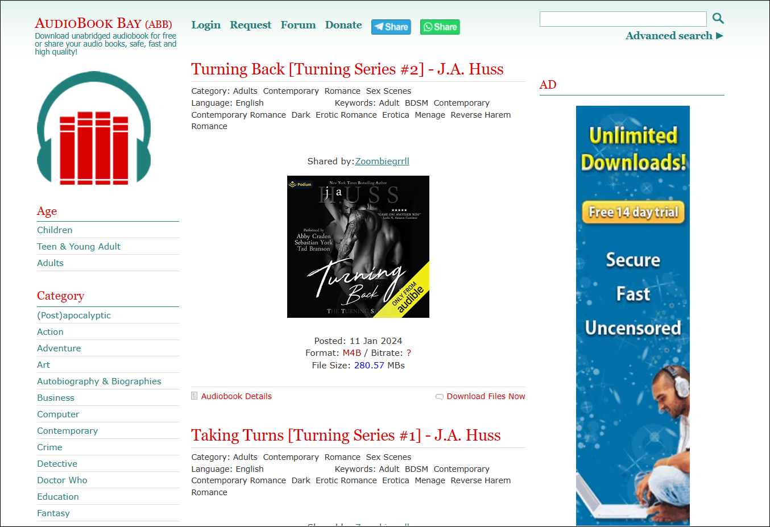Open the Login menu item
The image size is (770, 527).
tap(206, 25)
